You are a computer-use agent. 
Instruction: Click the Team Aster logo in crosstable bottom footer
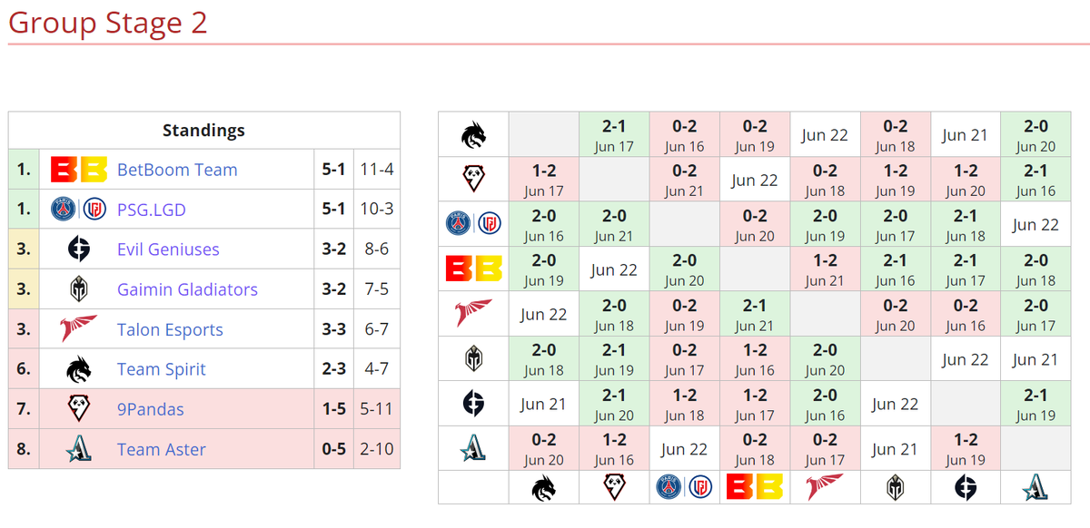[x=1035, y=488]
